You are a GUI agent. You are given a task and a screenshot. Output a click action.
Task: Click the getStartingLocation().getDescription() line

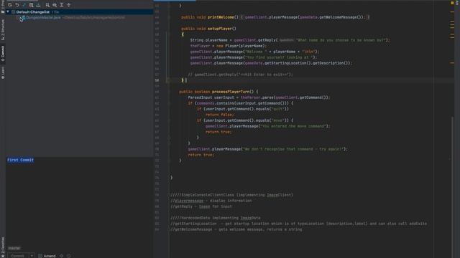271,63
